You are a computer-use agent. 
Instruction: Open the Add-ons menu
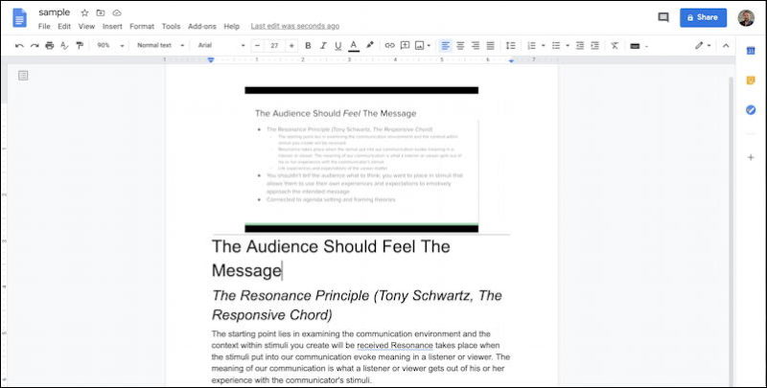tap(201, 26)
